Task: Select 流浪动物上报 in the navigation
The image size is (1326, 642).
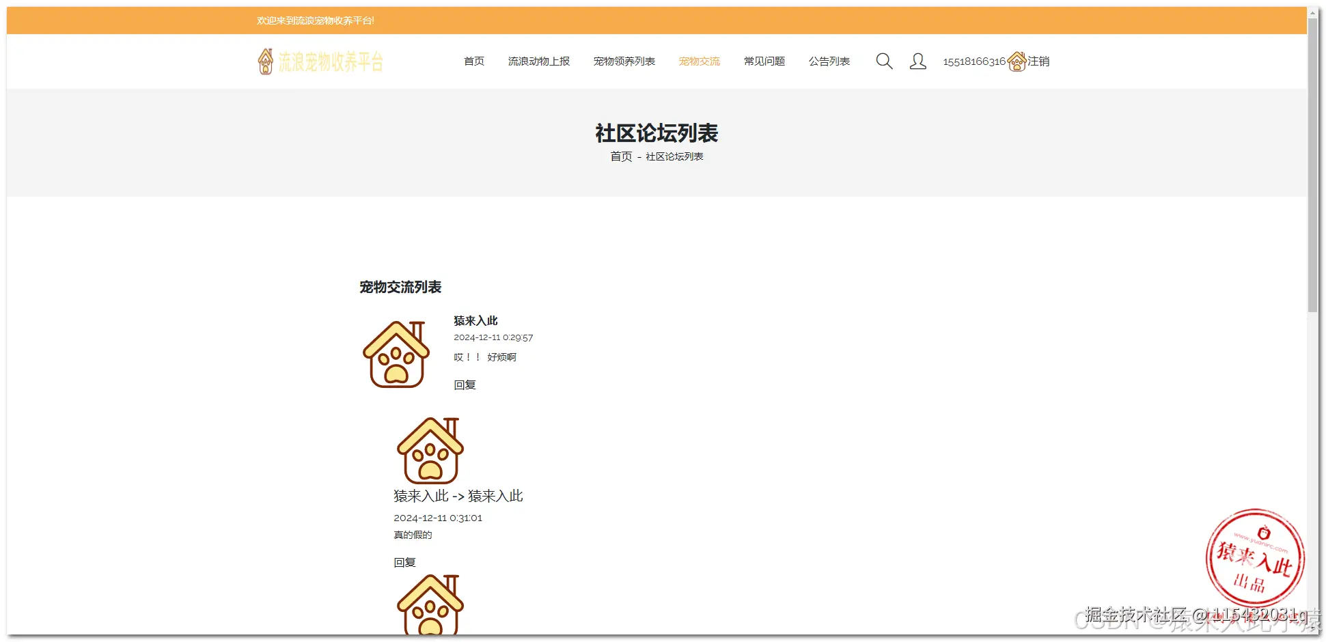Action: click(x=539, y=61)
